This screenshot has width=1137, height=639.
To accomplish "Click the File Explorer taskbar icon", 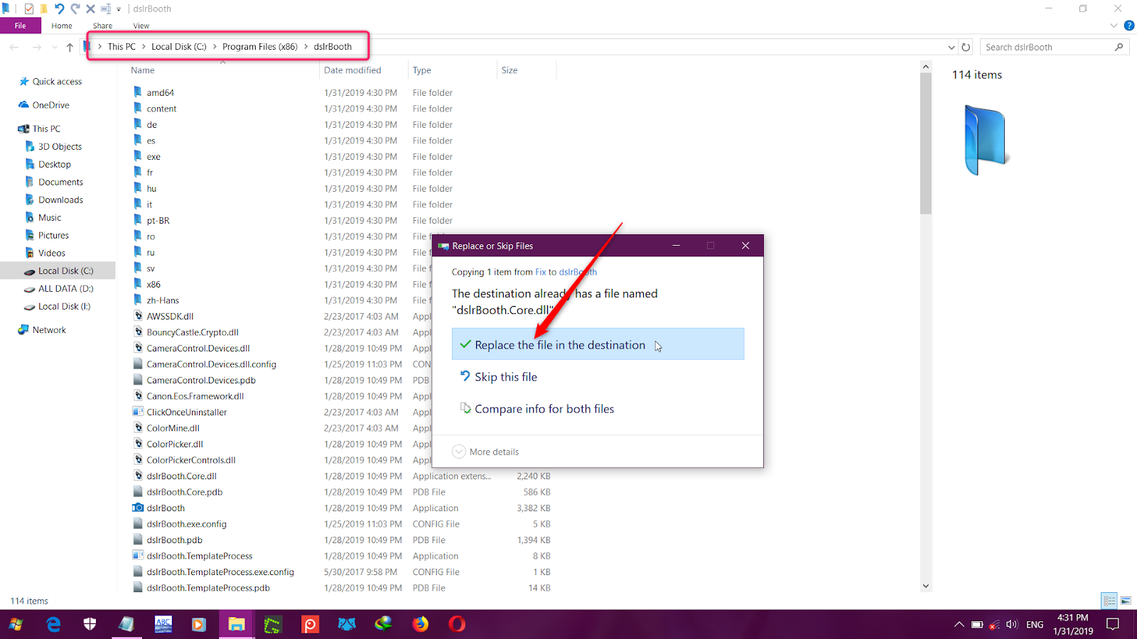I will pyautogui.click(x=237, y=624).
